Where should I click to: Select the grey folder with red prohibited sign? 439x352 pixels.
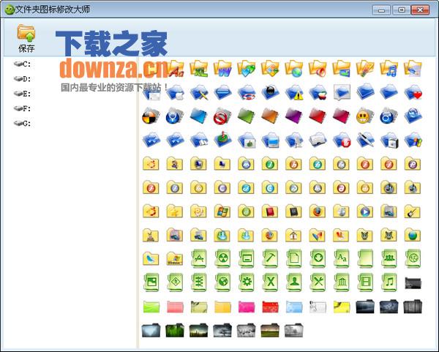pyautogui.click(x=222, y=116)
